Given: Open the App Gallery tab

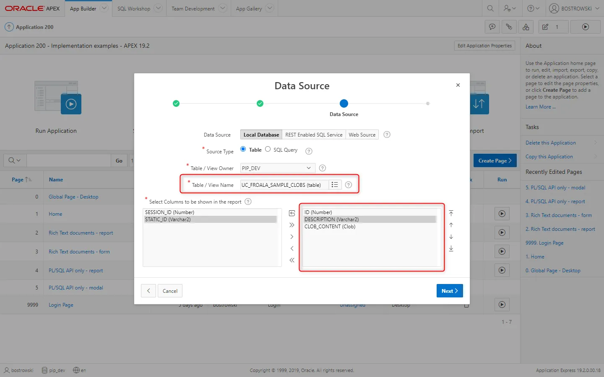Looking at the screenshot, I should (249, 8).
